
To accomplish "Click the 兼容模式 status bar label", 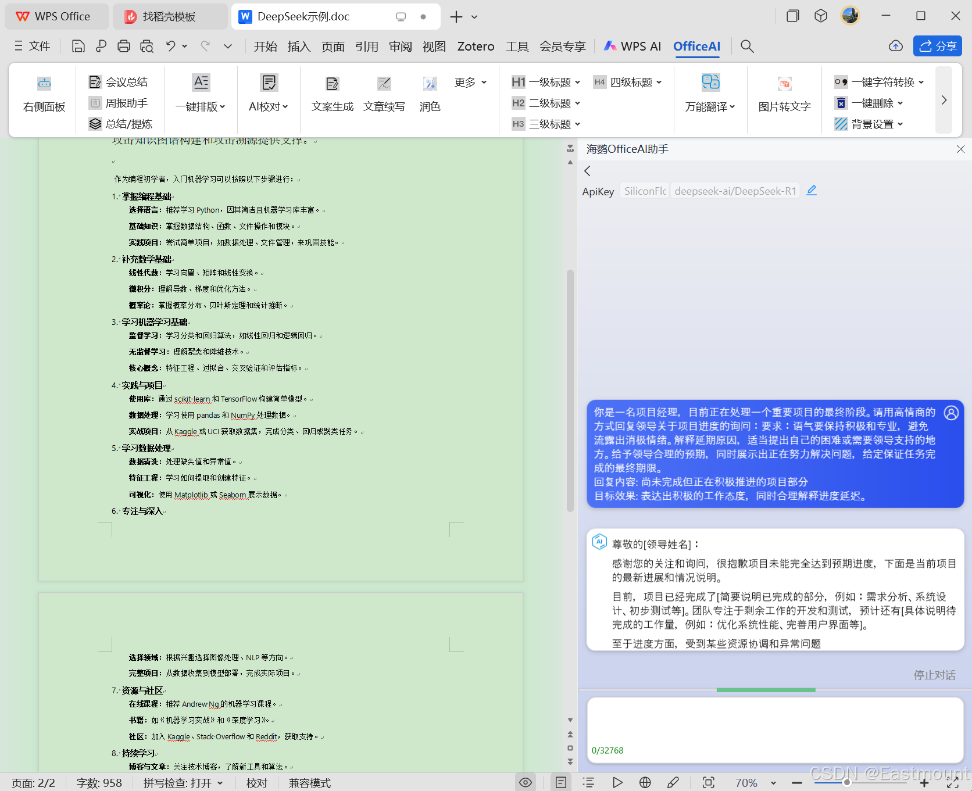I will pos(310,783).
